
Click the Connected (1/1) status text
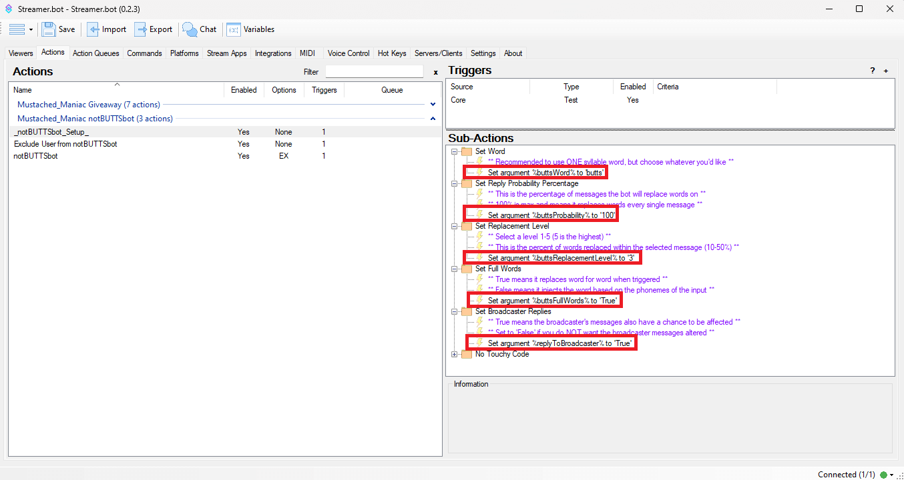(846, 475)
